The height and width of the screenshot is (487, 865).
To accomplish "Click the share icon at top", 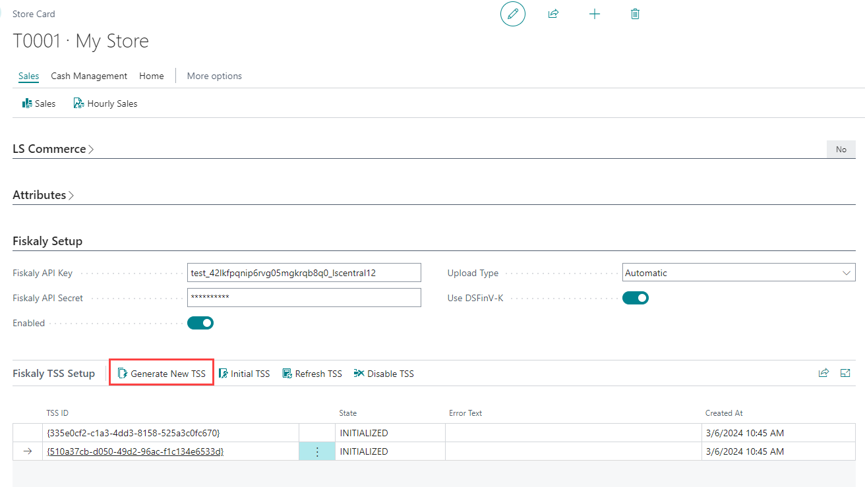I will click(x=554, y=14).
